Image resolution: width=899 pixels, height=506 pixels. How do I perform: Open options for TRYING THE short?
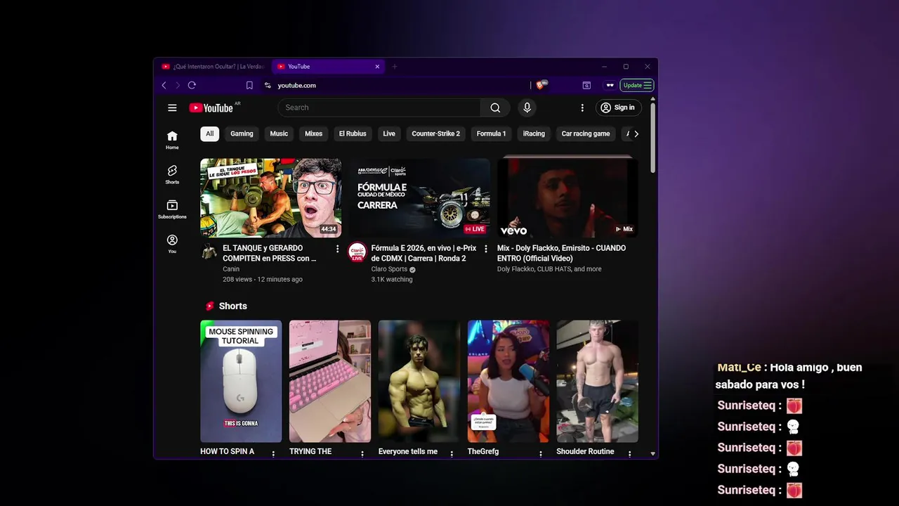[362, 454]
